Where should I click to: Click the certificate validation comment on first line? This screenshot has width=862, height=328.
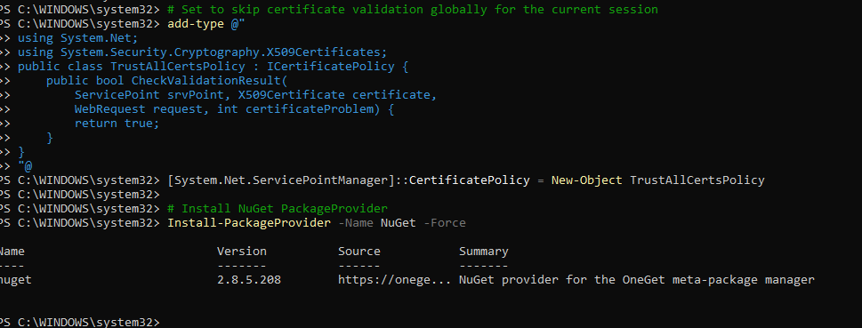(x=412, y=10)
